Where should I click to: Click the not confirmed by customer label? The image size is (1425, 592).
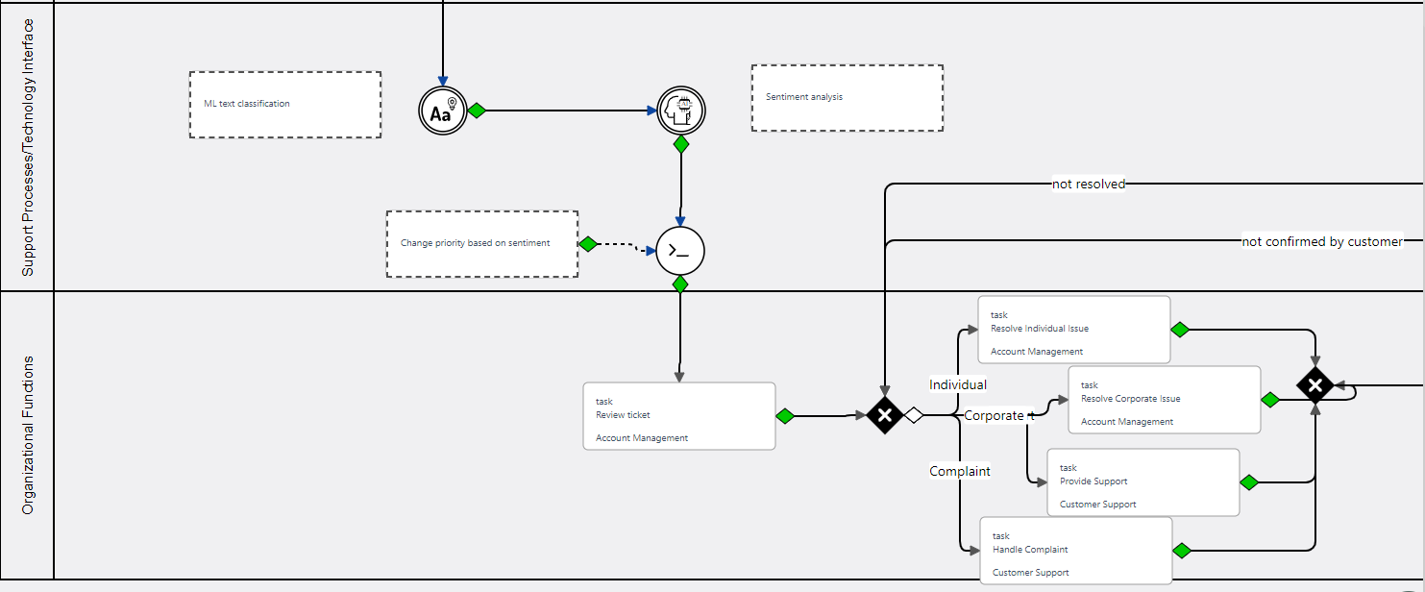pos(1323,242)
